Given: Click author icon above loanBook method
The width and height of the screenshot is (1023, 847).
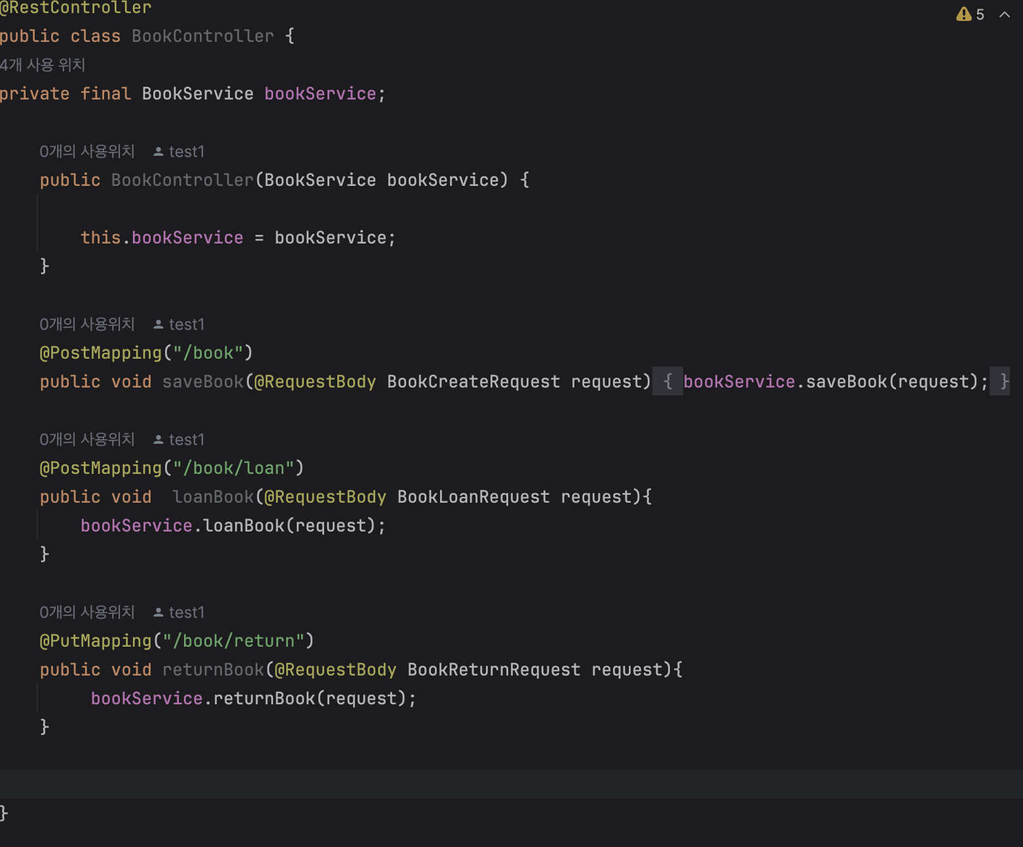Looking at the screenshot, I should click(158, 439).
